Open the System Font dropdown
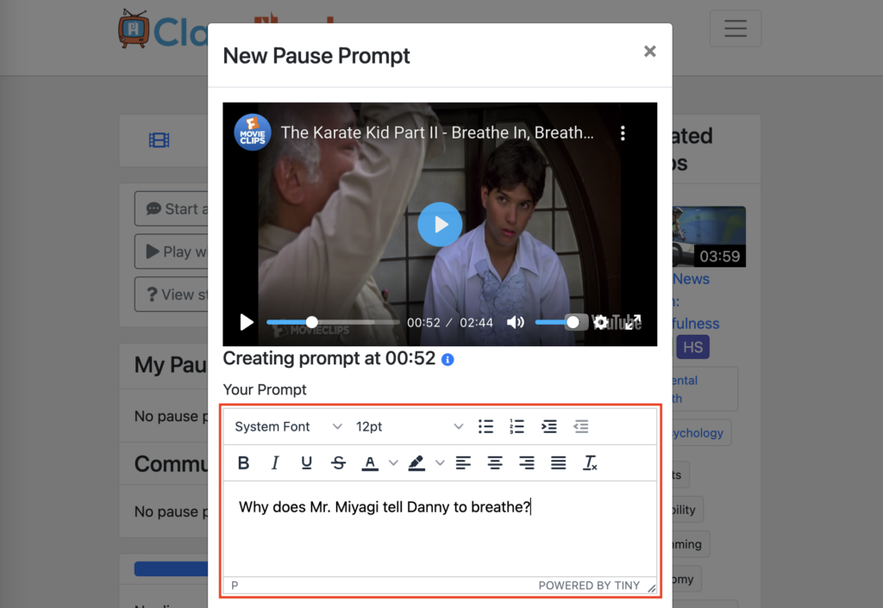Viewport: 883px width, 608px height. click(x=288, y=427)
